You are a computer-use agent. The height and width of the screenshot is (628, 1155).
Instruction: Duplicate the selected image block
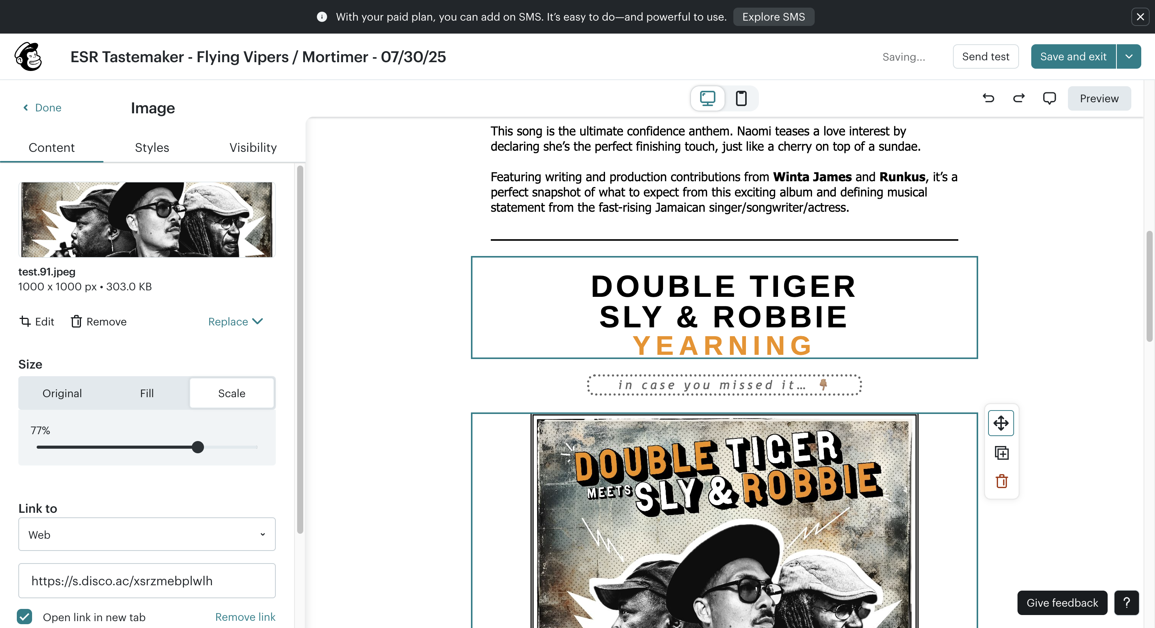1001,453
